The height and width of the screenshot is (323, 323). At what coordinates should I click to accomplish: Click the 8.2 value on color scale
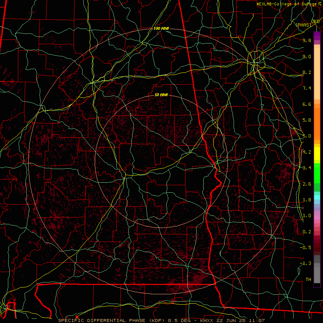pyautogui.click(x=307, y=72)
